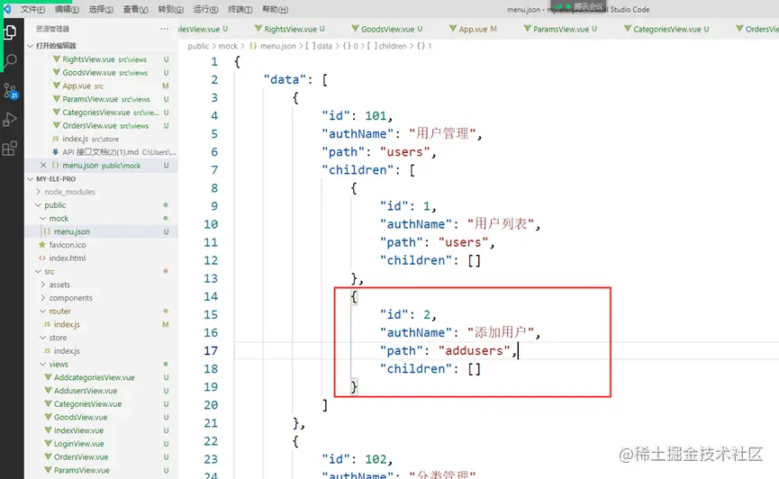Open the 终端(T) menu

pos(240,9)
